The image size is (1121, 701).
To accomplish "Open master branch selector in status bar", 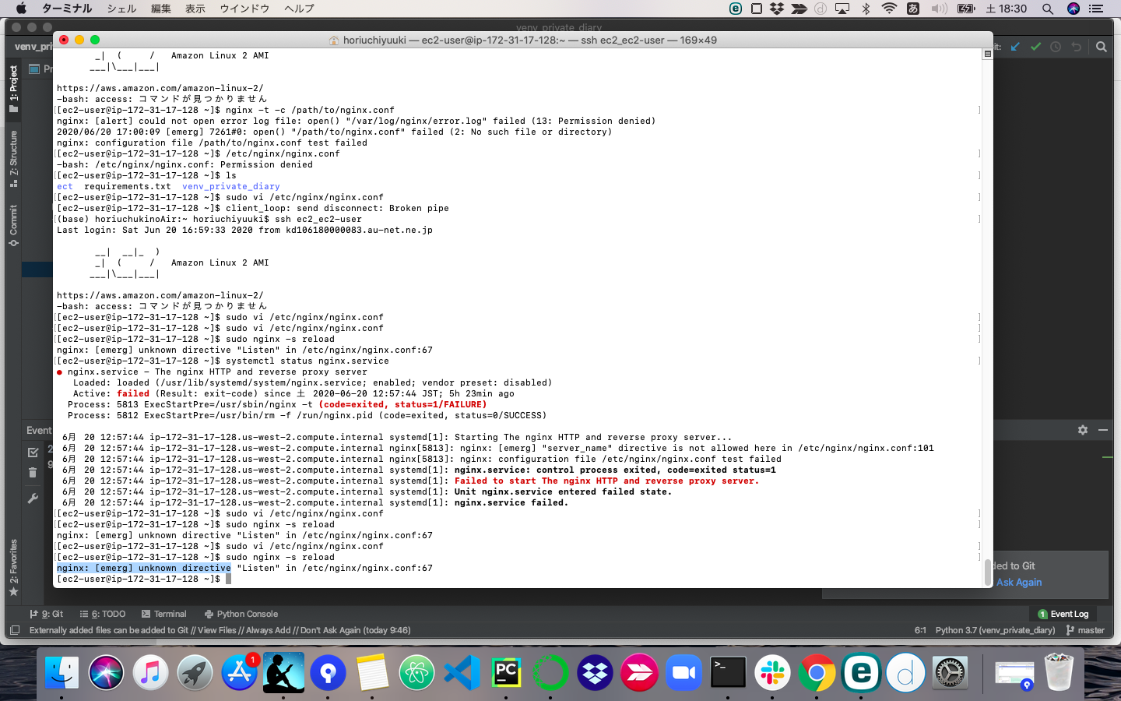I will [x=1085, y=630].
